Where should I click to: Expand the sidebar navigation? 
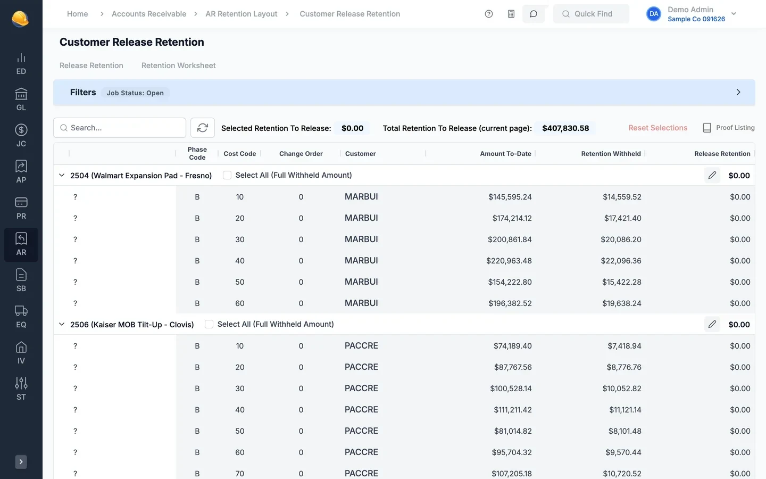[x=21, y=462]
